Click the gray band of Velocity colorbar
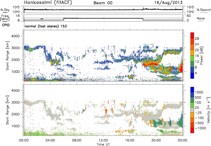The width and height of the screenshot is (211, 146). (192, 110)
